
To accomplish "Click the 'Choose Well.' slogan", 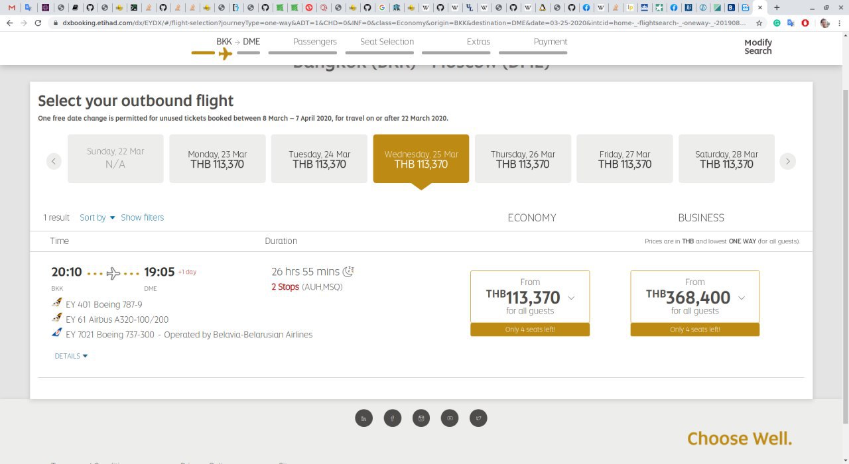I will point(740,438).
